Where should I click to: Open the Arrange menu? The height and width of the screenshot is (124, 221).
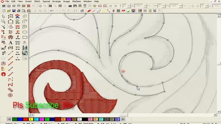(56, 1)
